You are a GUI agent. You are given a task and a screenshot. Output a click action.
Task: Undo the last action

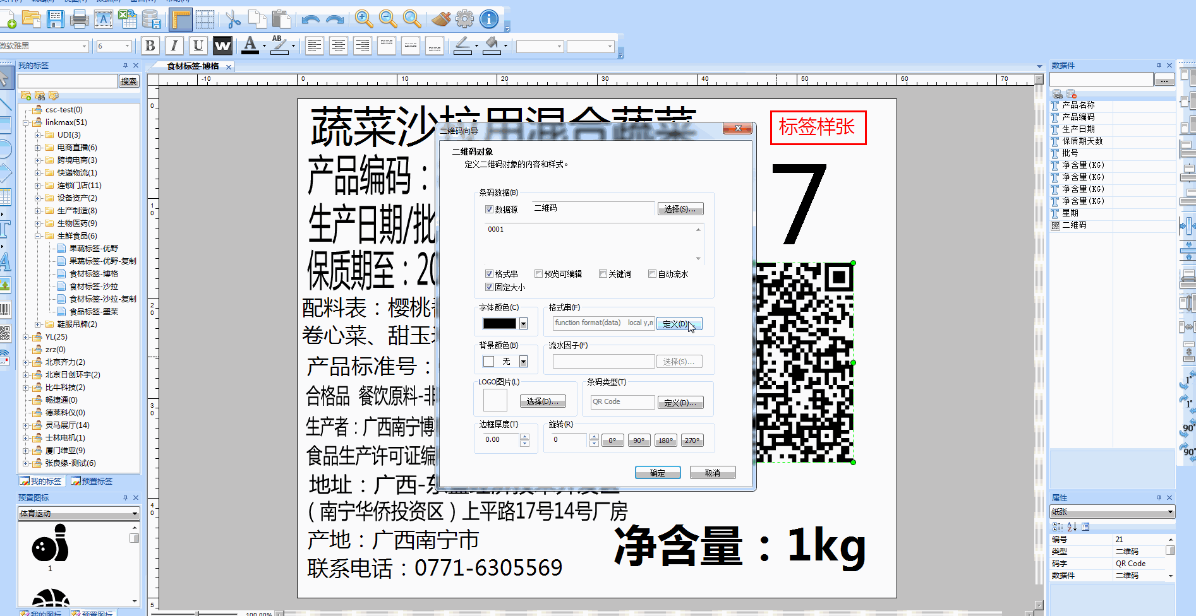coord(310,19)
